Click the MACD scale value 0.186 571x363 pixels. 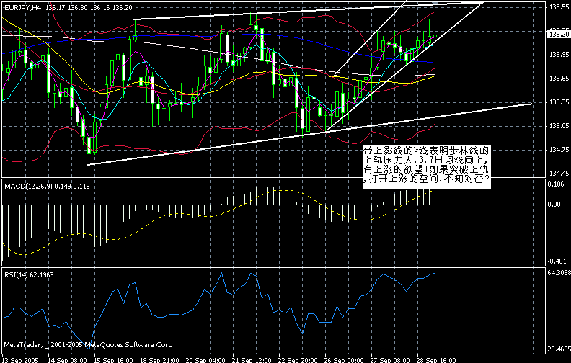point(556,184)
